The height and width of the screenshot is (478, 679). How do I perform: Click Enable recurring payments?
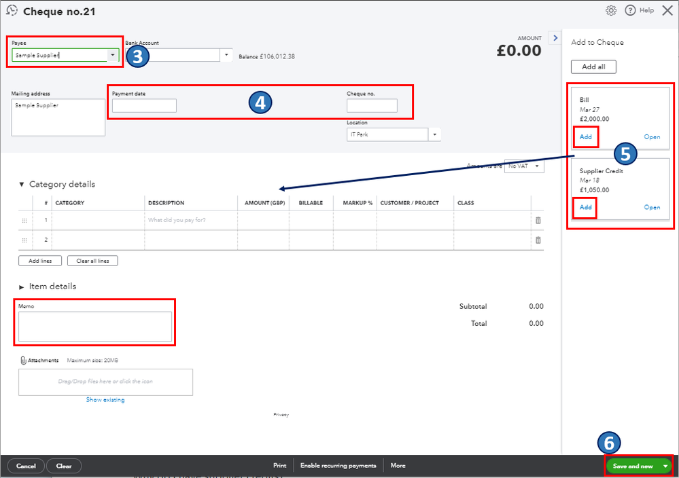click(338, 466)
